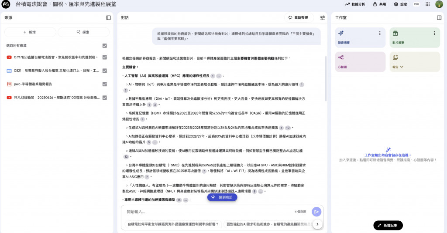This screenshot has height=233, width=447.
Task: Click 跳到底部 jump to bottom button
Action: 222,197
